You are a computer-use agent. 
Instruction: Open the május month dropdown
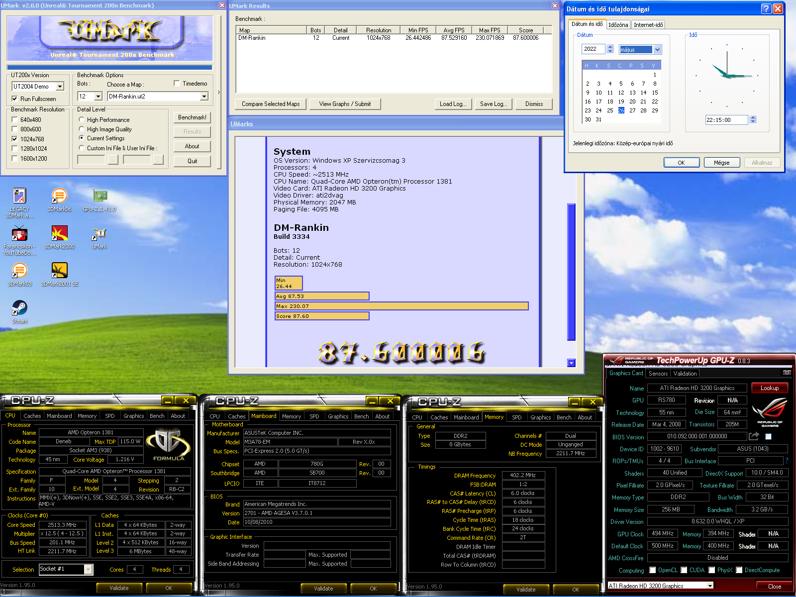[x=657, y=49]
